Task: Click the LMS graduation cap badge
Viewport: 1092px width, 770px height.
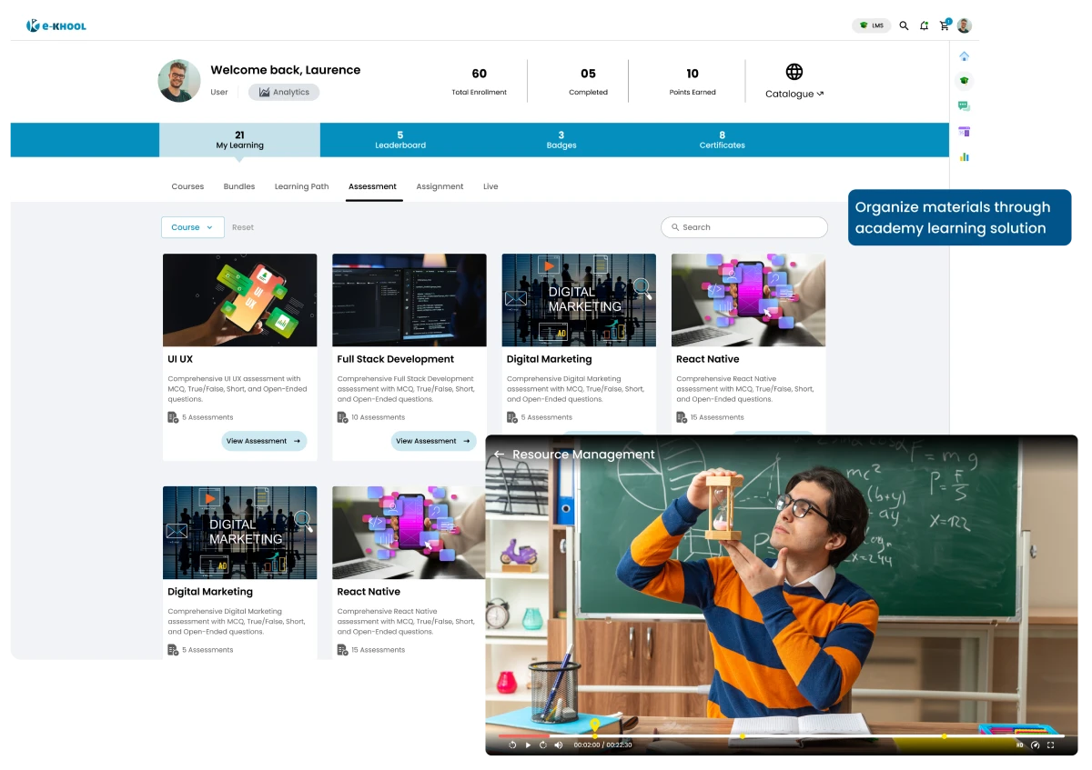Action: (x=872, y=25)
